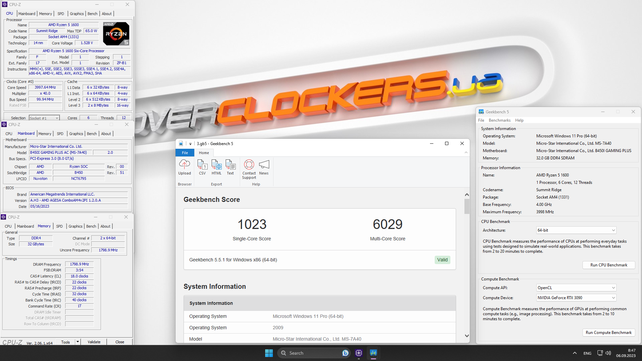Open the File menu in Geekbench 5 window

481,120
